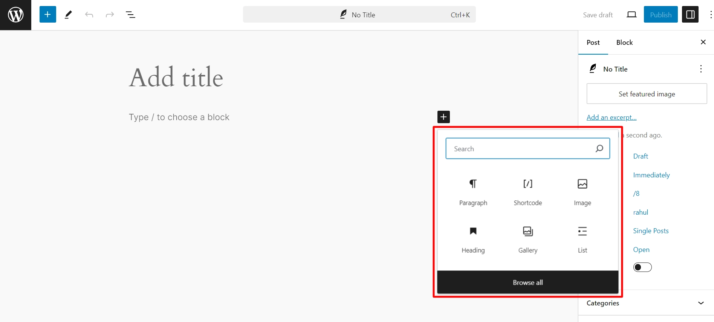
Task: Click the feather icon in sidebar
Action: point(593,69)
